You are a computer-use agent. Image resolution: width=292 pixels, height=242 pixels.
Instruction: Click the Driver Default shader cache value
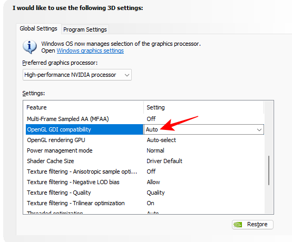pyautogui.click(x=164, y=161)
